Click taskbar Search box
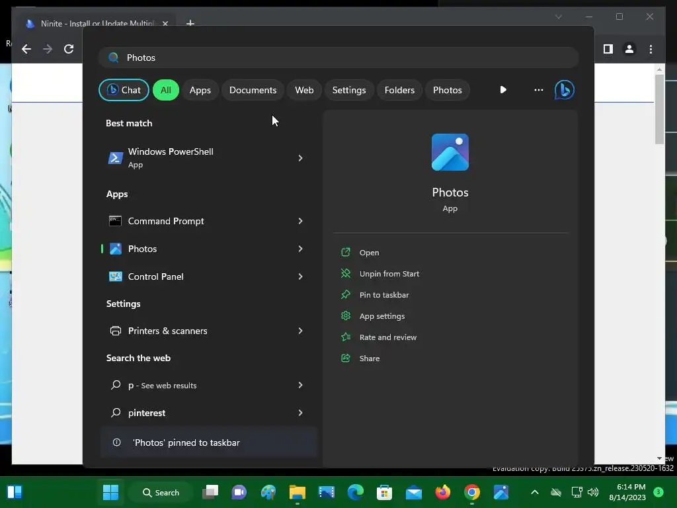 tap(161, 492)
